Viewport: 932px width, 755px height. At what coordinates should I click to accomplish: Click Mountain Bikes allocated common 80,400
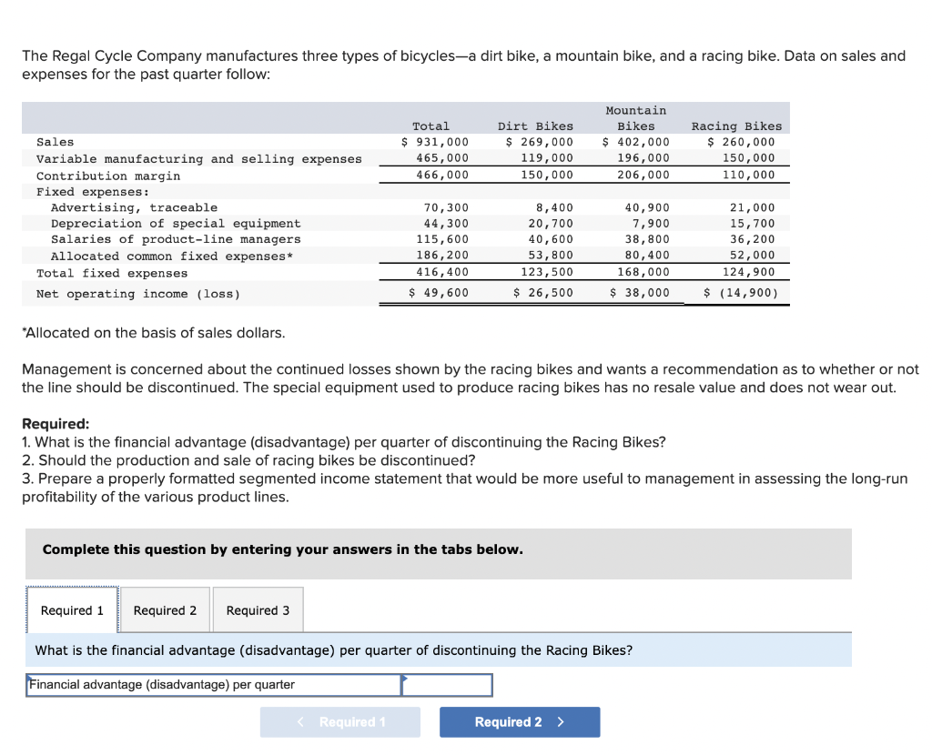tap(647, 255)
